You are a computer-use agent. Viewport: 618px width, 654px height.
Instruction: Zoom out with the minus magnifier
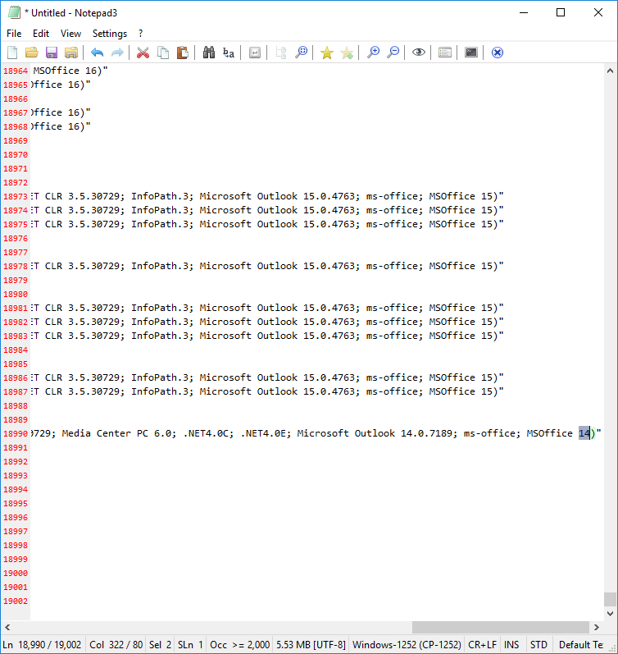(393, 53)
